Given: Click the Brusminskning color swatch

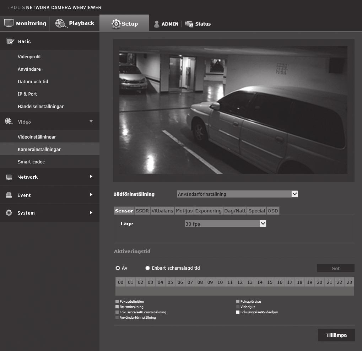Looking at the screenshot, I should [117, 307].
